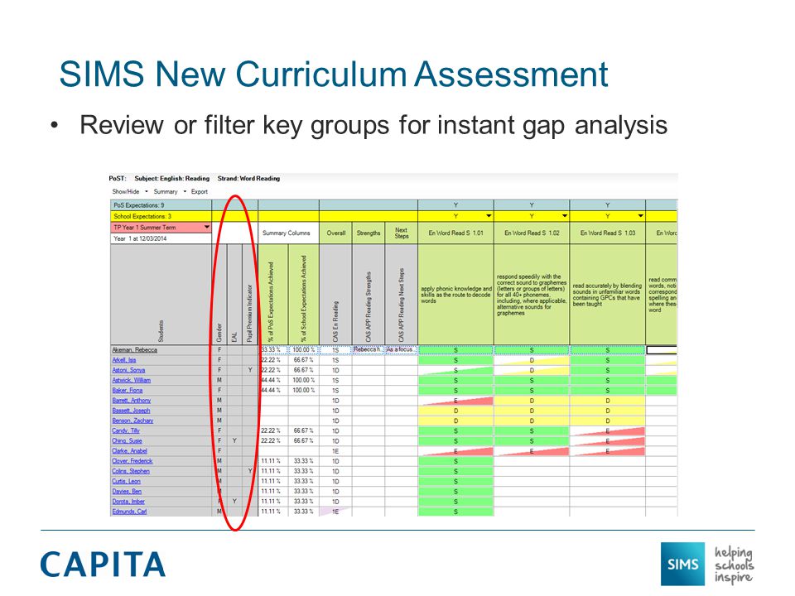
Task: Open student link Astwick, William
Action: [132, 381]
